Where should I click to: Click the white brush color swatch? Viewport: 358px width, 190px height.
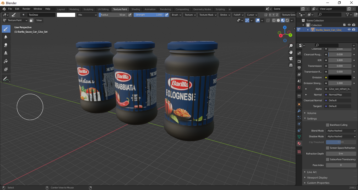pyautogui.click(x=66, y=15)
